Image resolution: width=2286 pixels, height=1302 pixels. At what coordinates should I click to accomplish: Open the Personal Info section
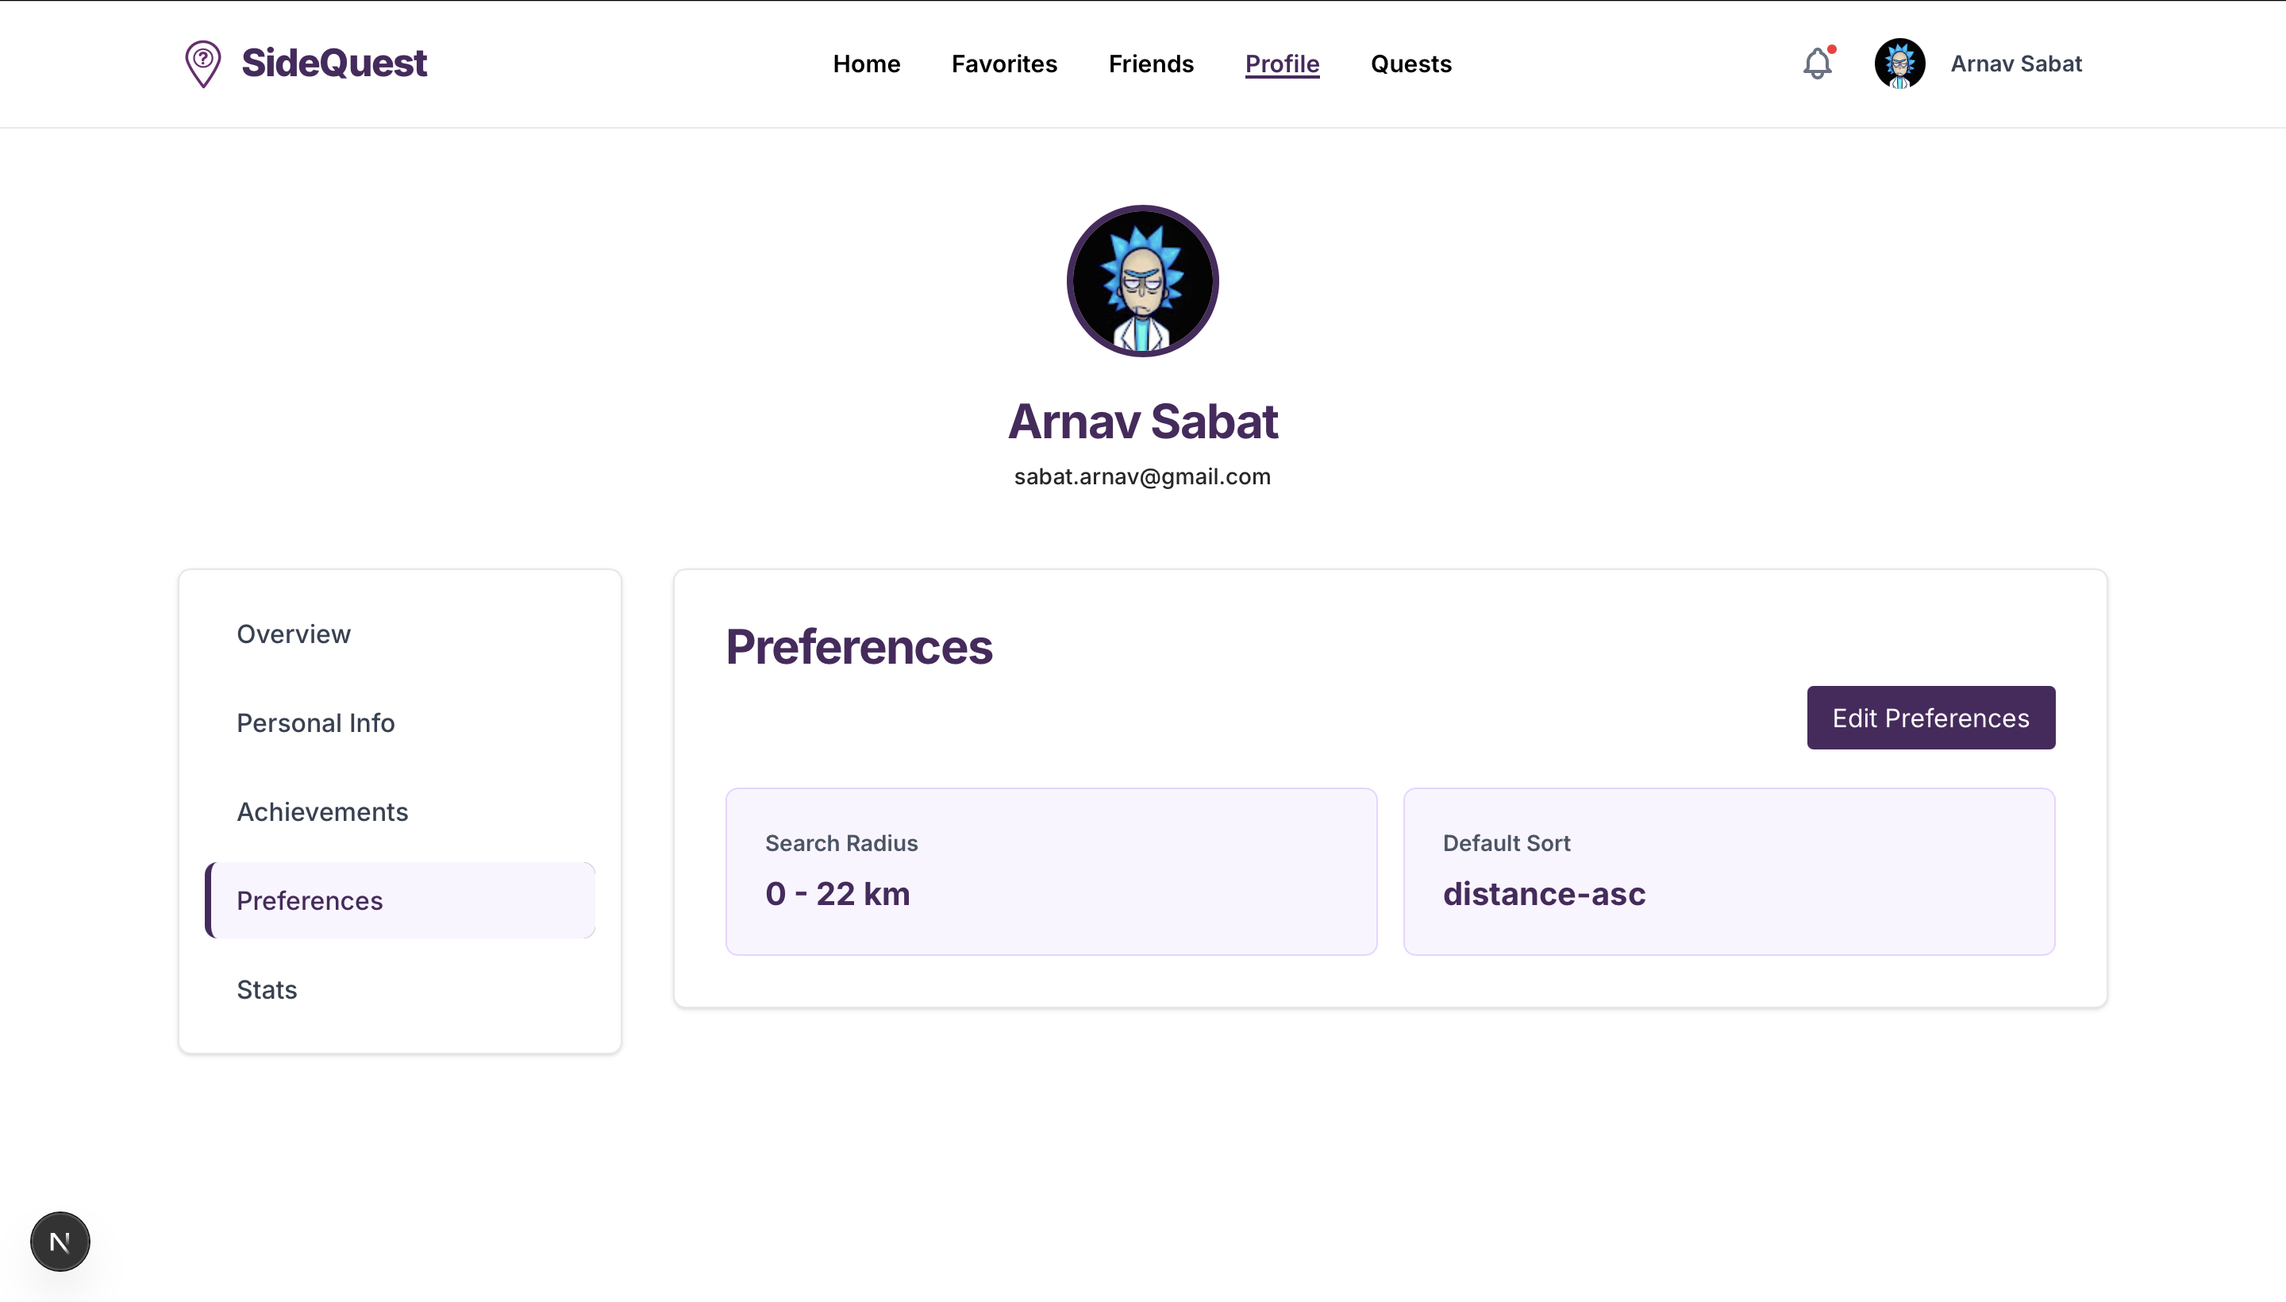316,722
